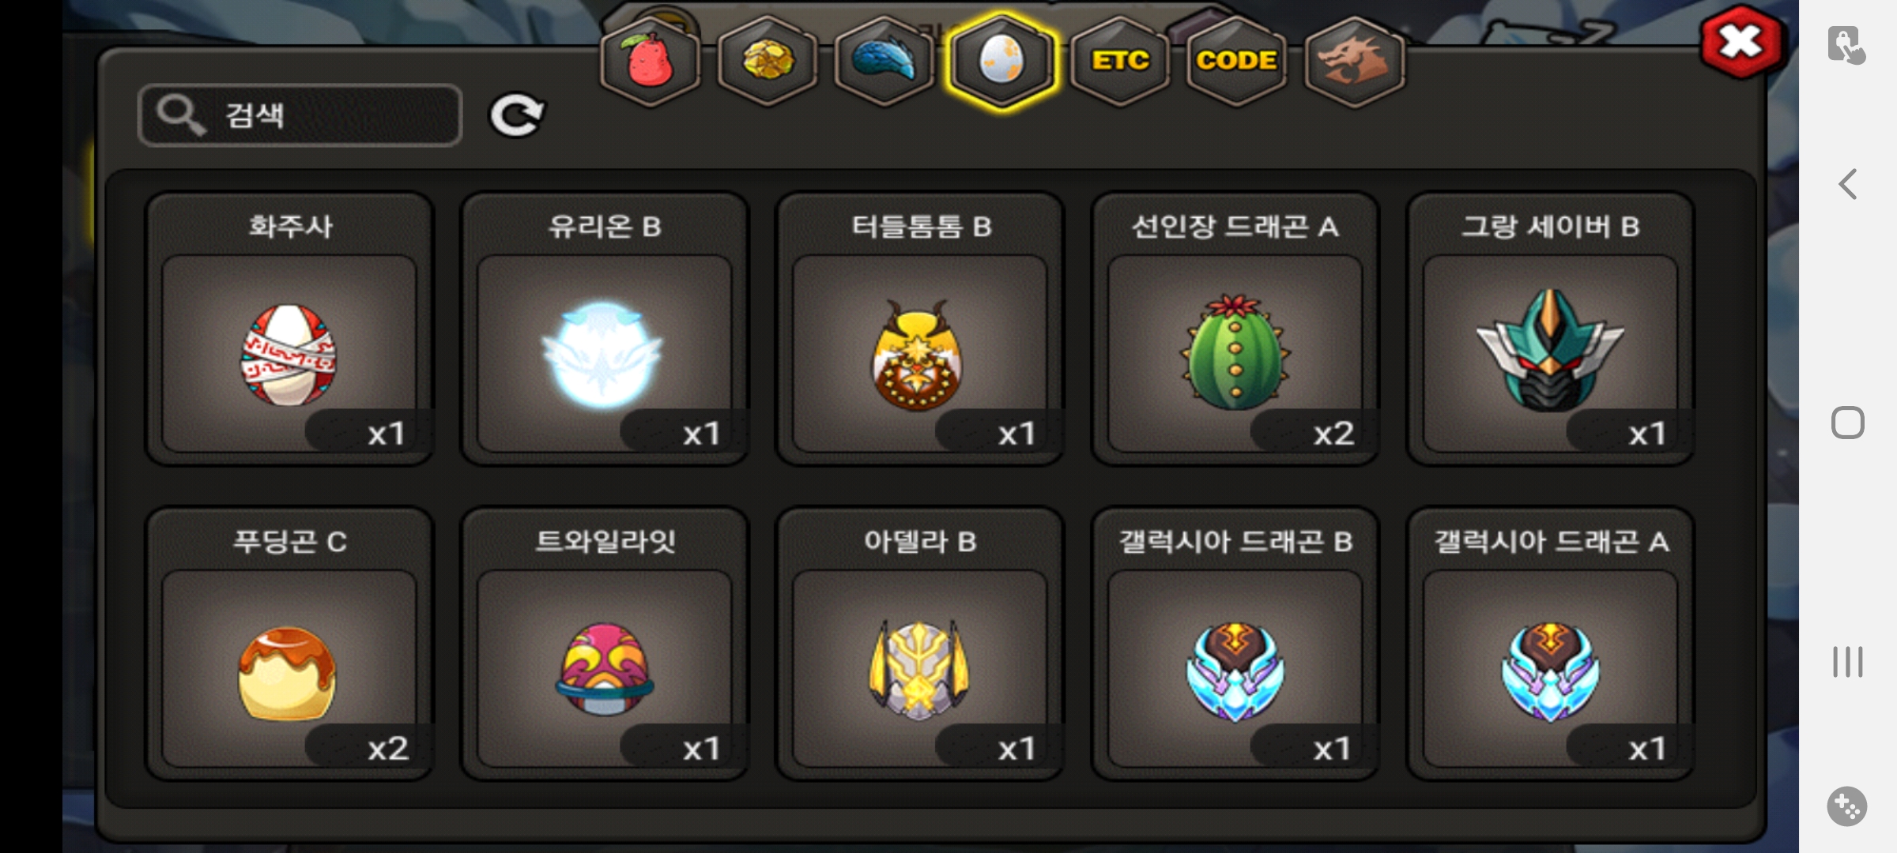Choose the 터들톰톰 B egg
The image size is (1897, 853).
click(920, 329)
